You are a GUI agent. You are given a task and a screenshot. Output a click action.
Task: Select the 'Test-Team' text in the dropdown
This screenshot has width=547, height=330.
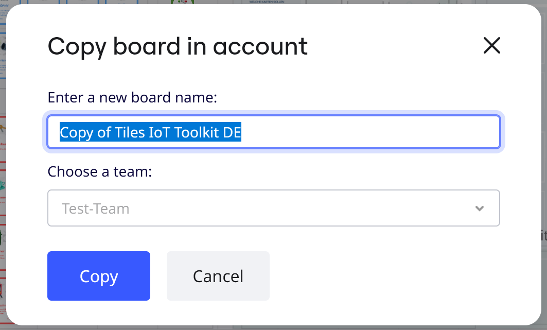pos(96,209)
